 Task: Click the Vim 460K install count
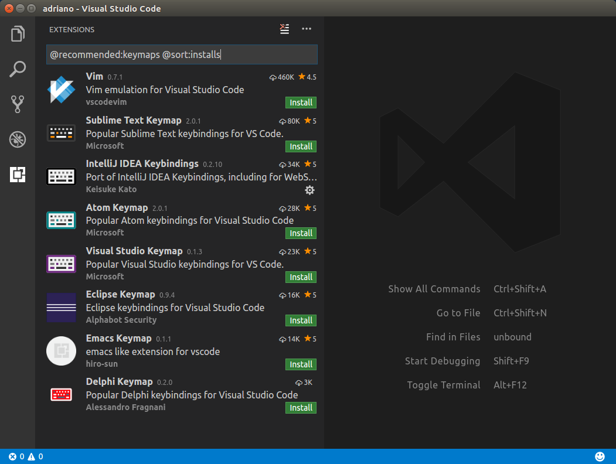[x=282, y=77]
